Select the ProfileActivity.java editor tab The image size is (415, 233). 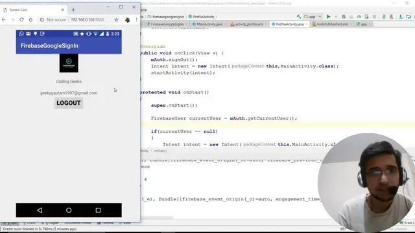(290, 24)
